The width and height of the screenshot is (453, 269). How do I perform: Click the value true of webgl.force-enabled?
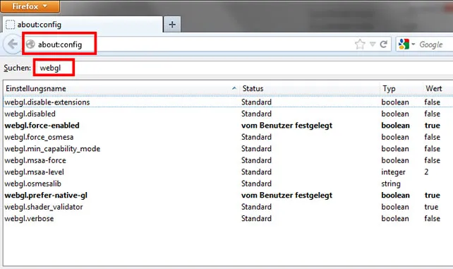[433, 126]
